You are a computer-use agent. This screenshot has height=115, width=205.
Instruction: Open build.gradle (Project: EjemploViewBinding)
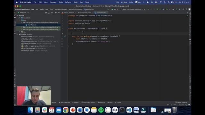tap(38, 37)
